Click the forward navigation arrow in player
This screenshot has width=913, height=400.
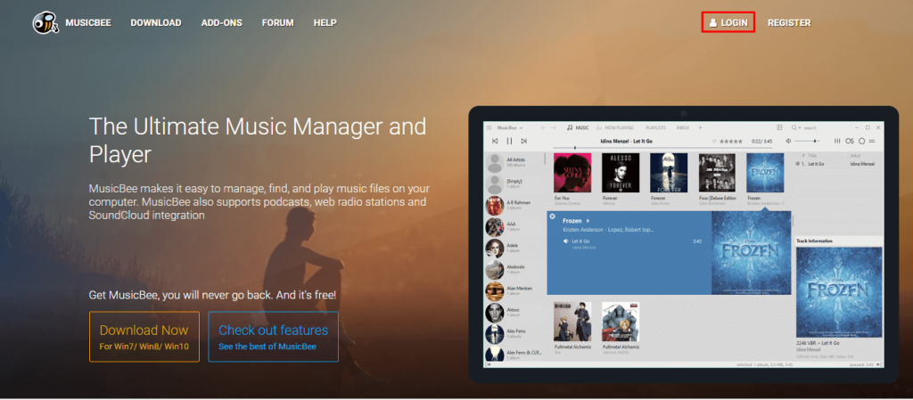pos(554,127)
